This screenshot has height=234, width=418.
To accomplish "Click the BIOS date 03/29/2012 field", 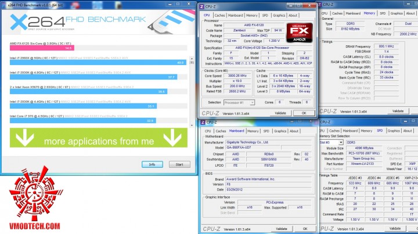I will click(269, 190).
